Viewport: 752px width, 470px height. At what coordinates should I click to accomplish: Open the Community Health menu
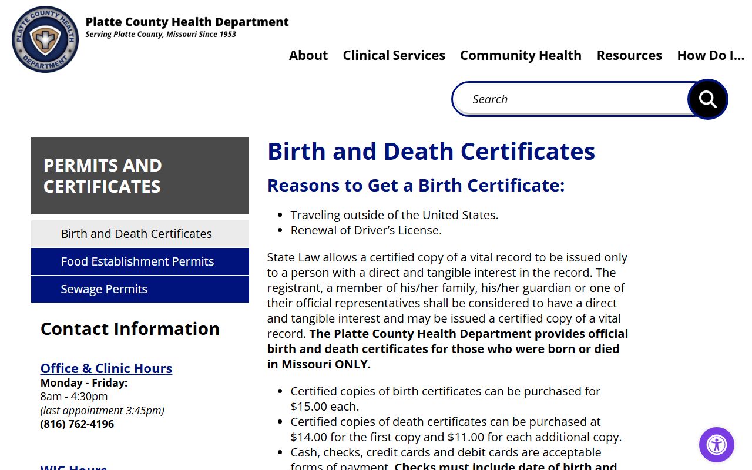coord(521,55)
